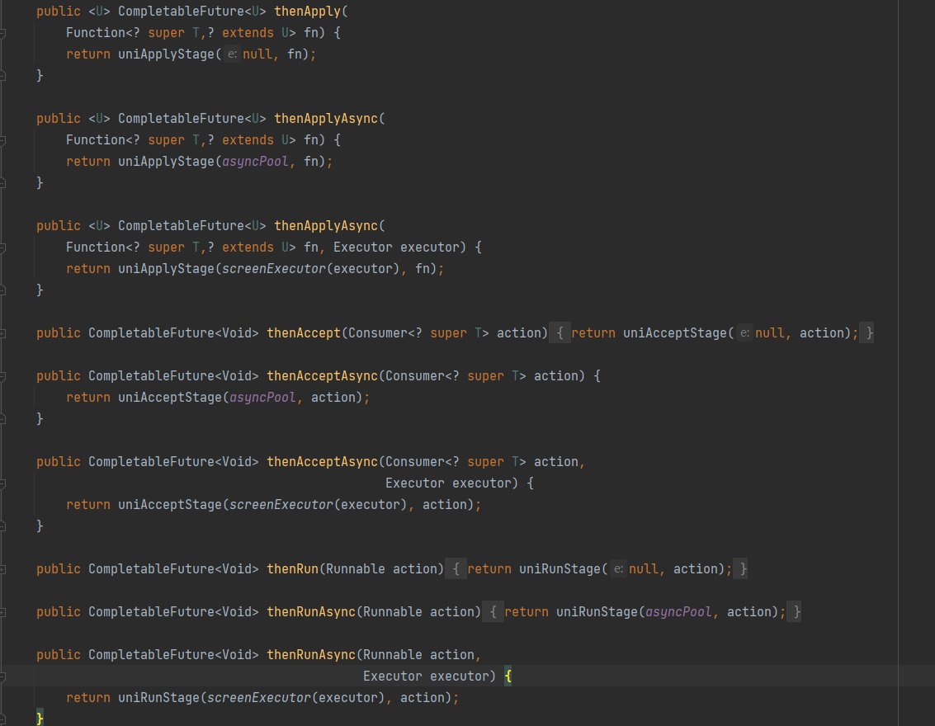Click thenAcceptAsync name in single-parameter declaration

(322, 376)
